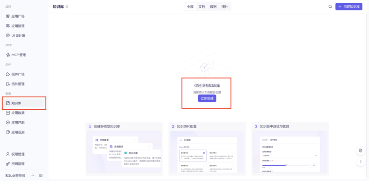
Task: Switch to the 数据 tab
Action: click(213, 7)
